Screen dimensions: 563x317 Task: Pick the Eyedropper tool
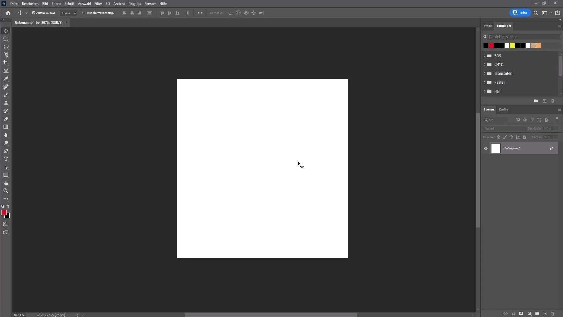tap(6, 79)
